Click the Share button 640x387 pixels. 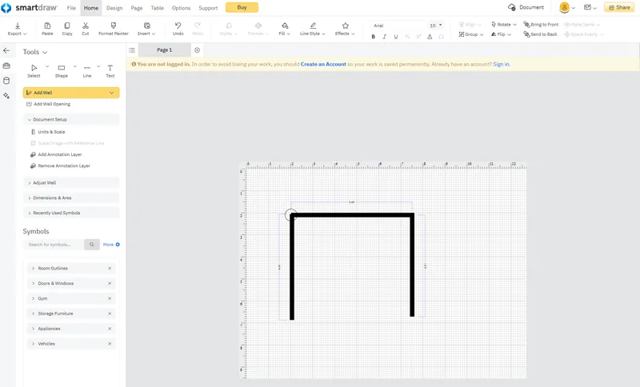(x=619, y=7)
